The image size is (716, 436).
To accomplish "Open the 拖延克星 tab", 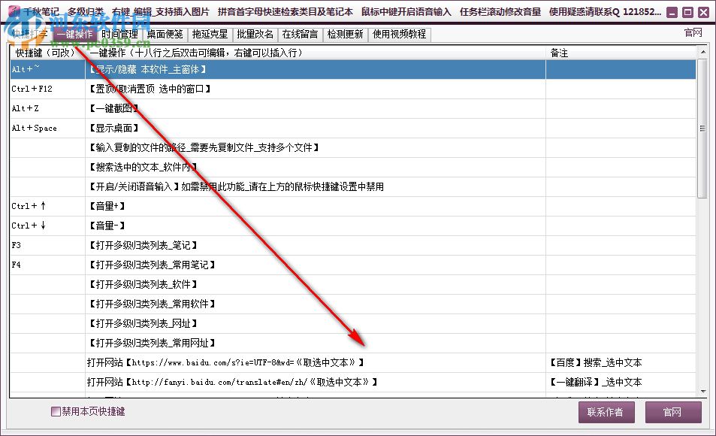I will pyautogui.click(x=211, y=34).
